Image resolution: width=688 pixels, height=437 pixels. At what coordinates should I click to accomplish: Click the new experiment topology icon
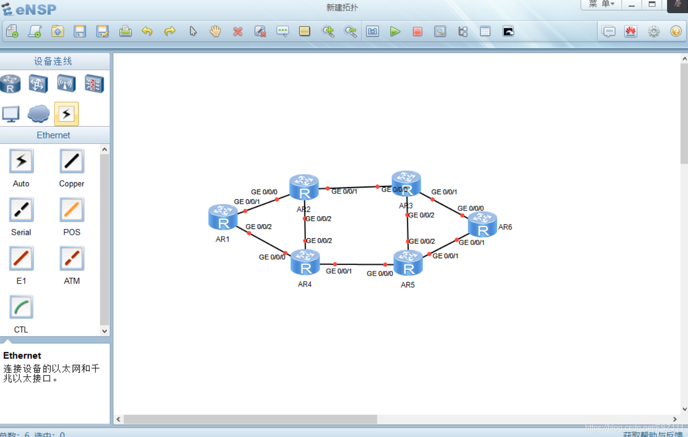tap(35, 32)
